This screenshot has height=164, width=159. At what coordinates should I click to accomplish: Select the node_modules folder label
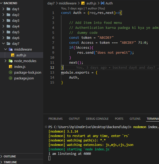(x=25, y=61)
